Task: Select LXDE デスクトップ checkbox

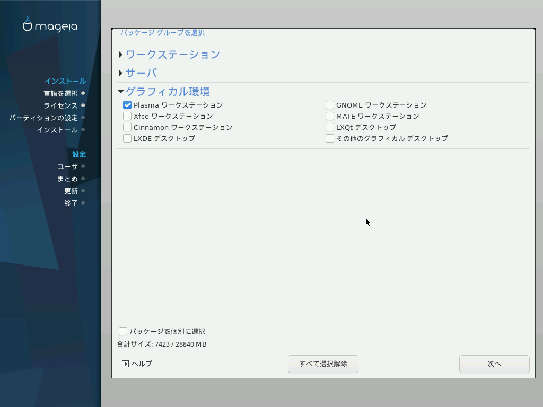Action: (x=127, y=138)
